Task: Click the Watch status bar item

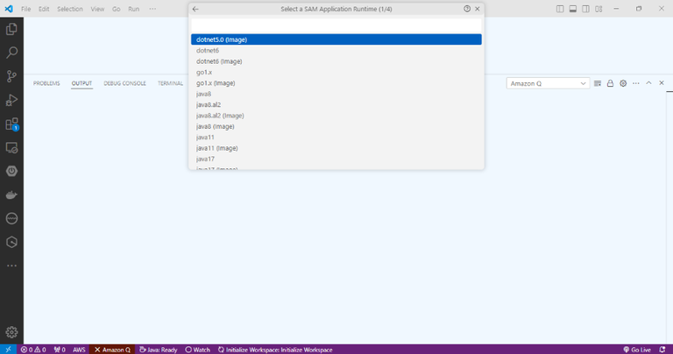Action: [x=197, y=350]
